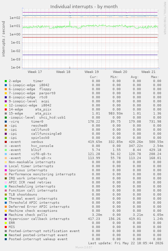The width and height of the screenshot is (168, 251).
Task: Click the Week 21 axis label
Action: point(148,72)
